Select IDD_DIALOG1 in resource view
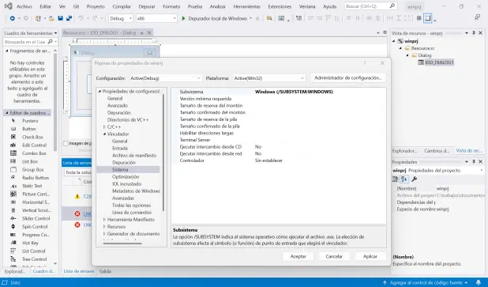Image resolution: width=488 pixels, height=287 pixels. pos(439,62)
